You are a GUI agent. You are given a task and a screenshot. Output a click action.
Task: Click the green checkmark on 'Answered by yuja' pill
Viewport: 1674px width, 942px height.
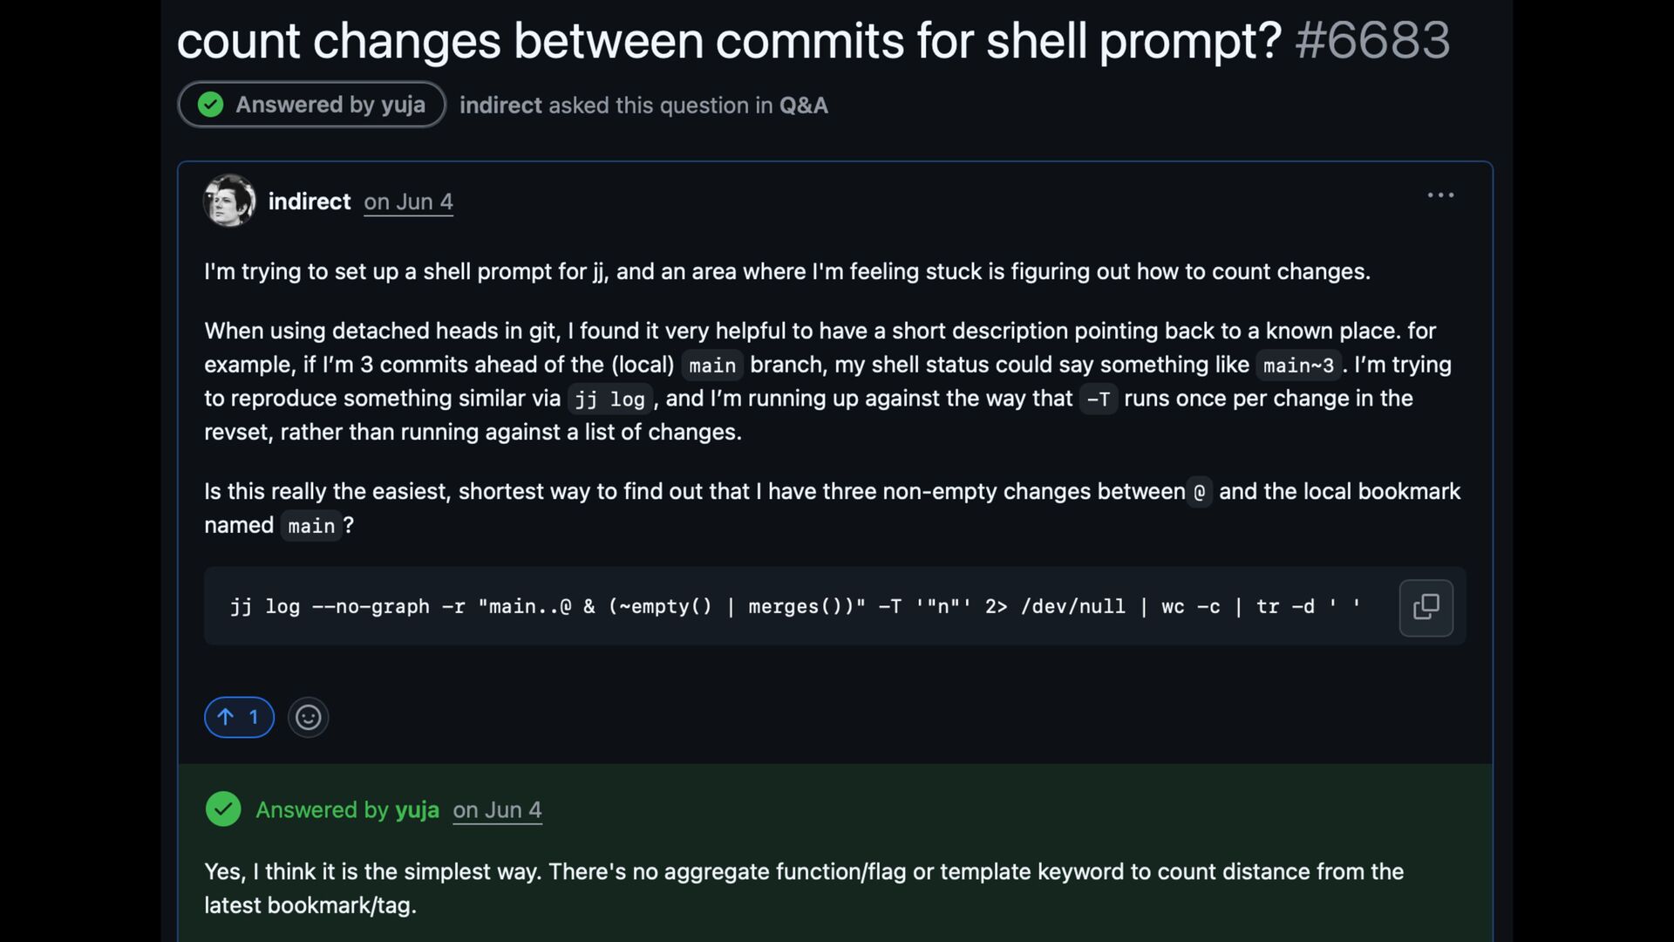[x=210, y=105]
